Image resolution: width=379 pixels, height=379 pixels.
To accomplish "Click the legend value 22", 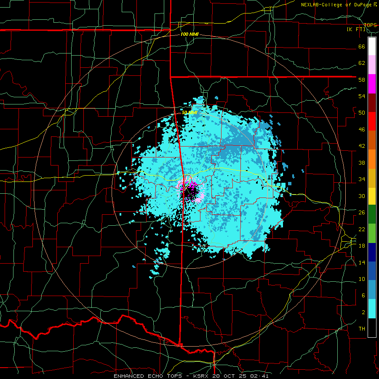I will (x=362, y=229).
